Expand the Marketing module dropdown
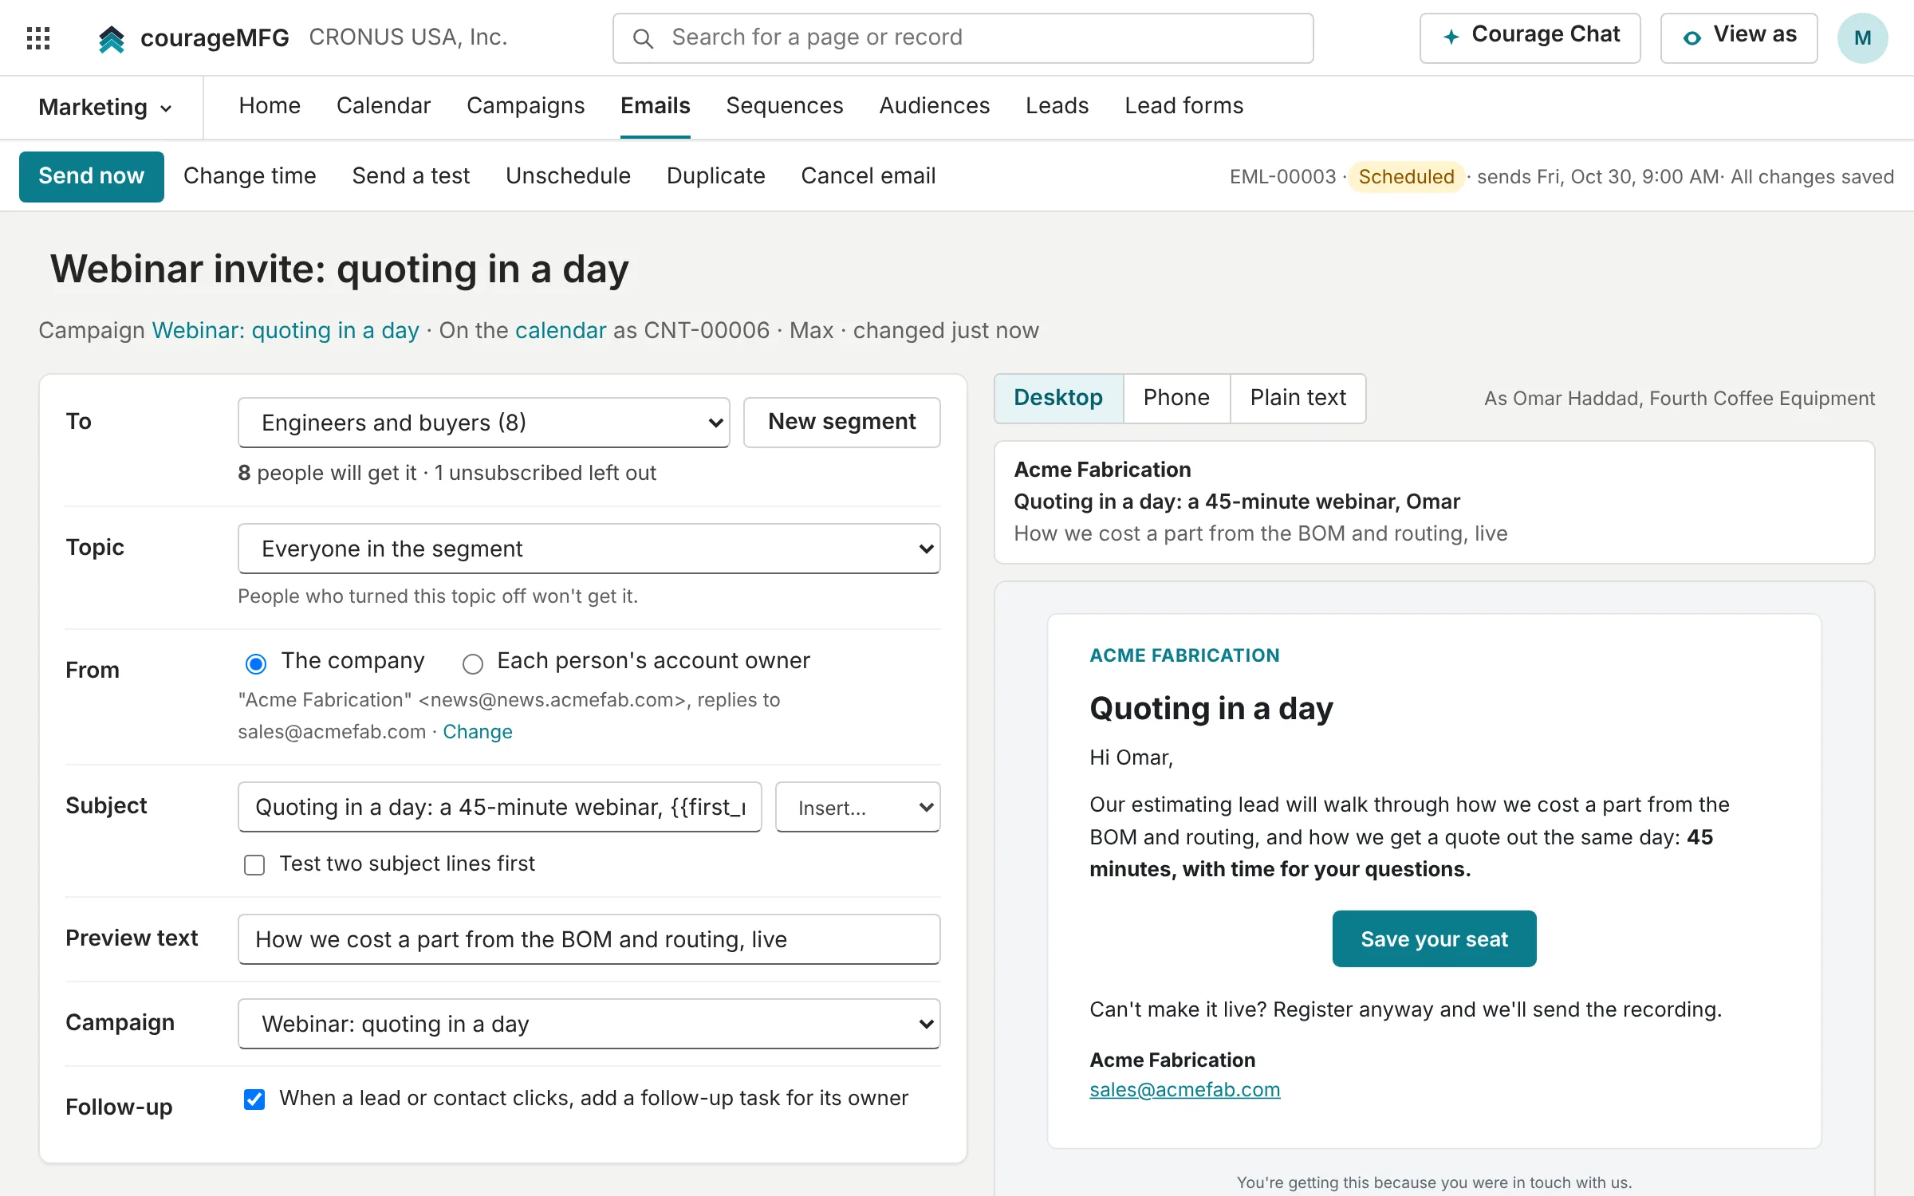The width and height of the screenshot is (1914, 1196). [x=105, y=107]
